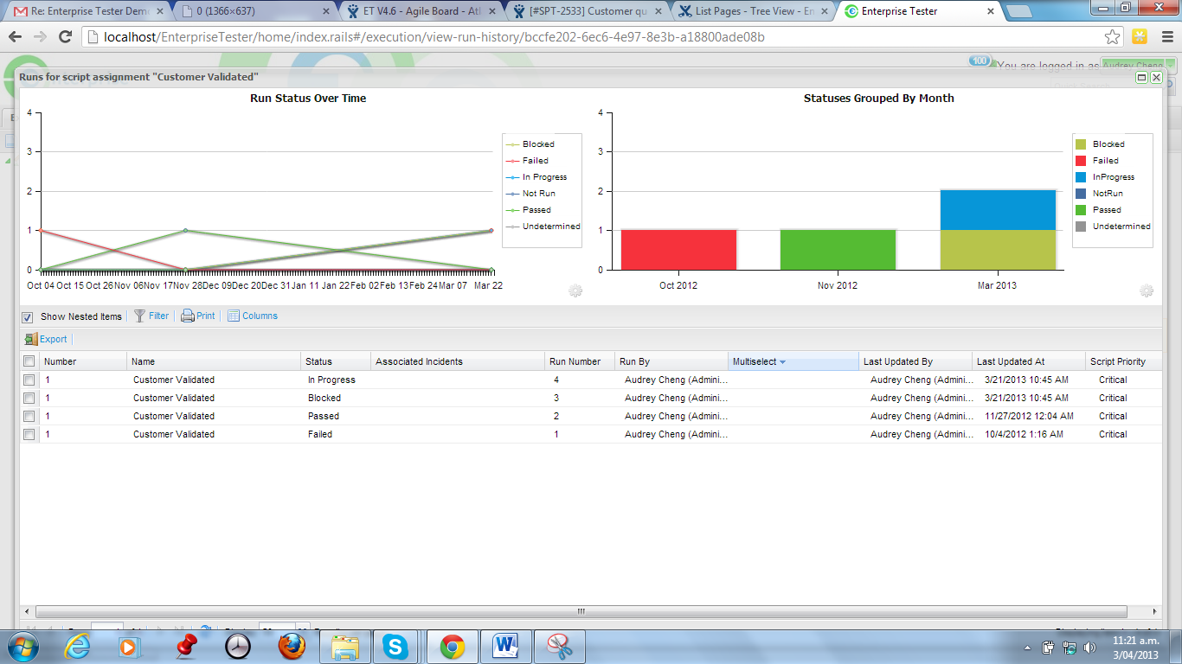
Task: Reload the page with the refresh icon
Action: click(65, 37)
